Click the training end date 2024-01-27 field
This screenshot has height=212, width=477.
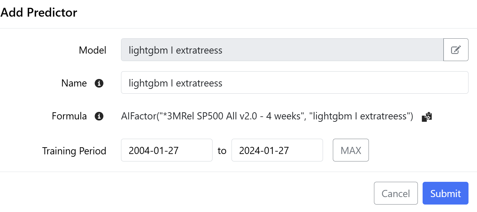coord(277,150)
